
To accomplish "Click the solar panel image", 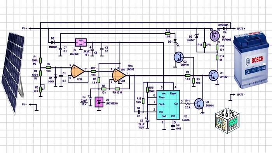I will coord(13,72).
